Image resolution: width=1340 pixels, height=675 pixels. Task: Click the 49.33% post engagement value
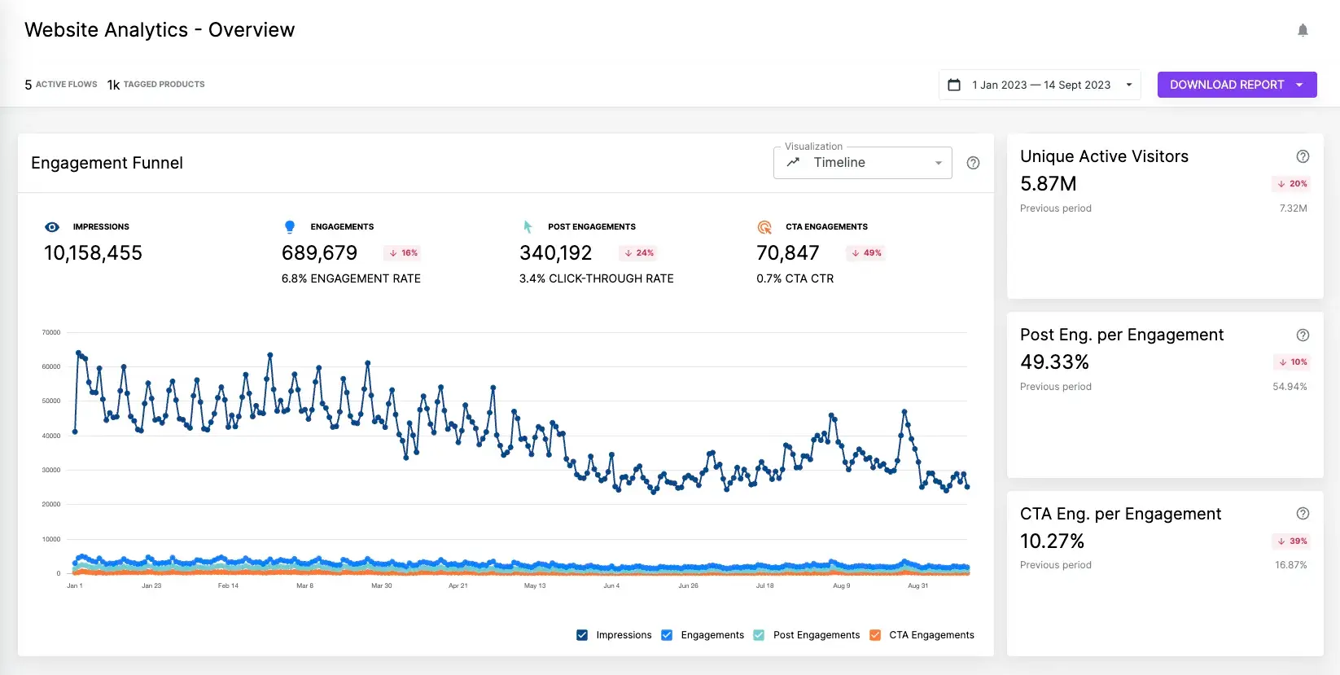(x=1054, y=362)
